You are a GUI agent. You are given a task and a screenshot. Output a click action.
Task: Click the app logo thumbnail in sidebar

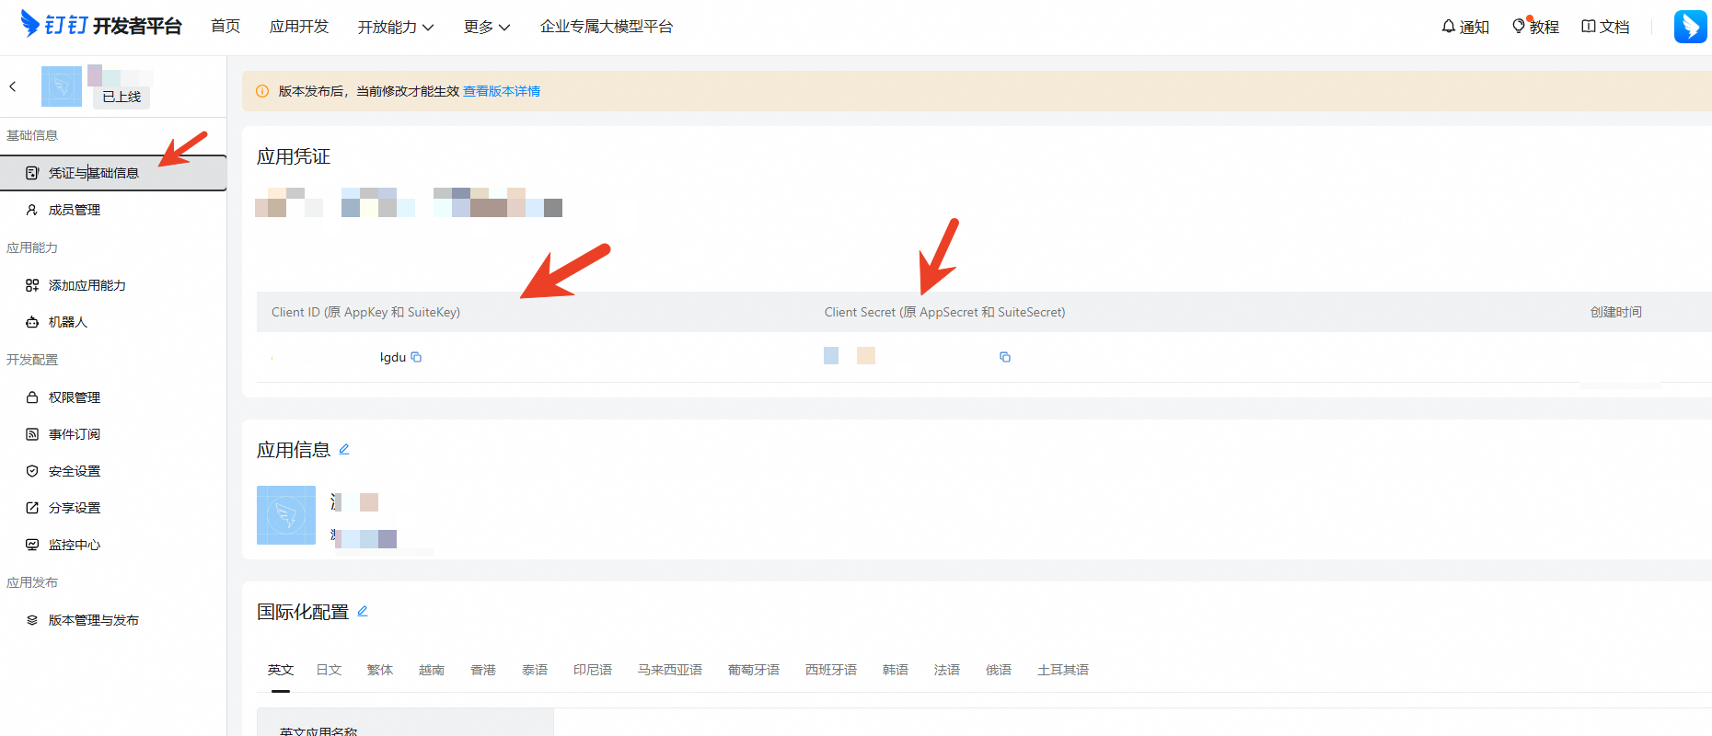(62, 86)
